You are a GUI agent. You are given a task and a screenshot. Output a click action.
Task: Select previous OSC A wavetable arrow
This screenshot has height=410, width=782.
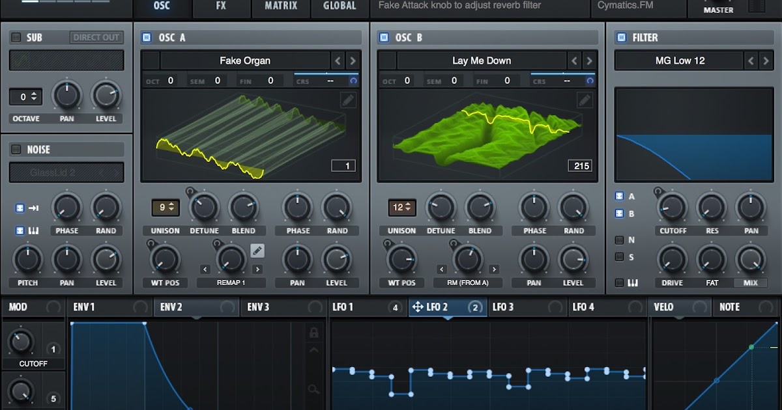(338, 61)
